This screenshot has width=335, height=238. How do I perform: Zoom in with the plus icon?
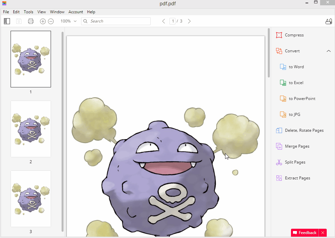click(x=43, y=21)
